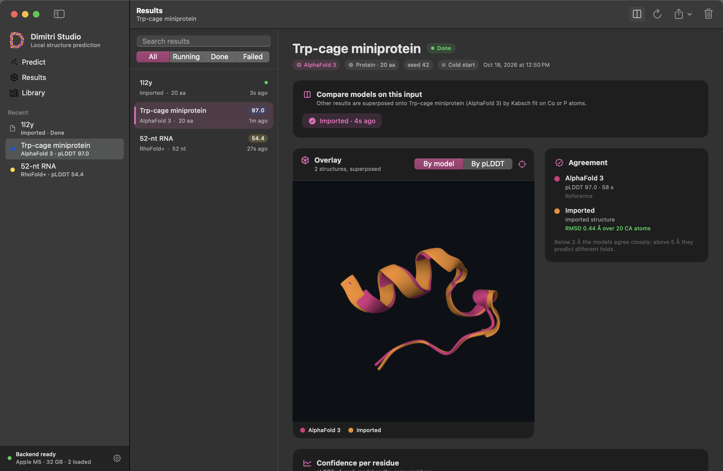
Task: Expand the export dropdown chevron
Action: 690,14
